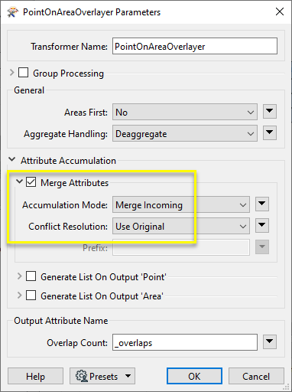Uncheck the Merge Attributes checkbox

click(x=31, y=182)
